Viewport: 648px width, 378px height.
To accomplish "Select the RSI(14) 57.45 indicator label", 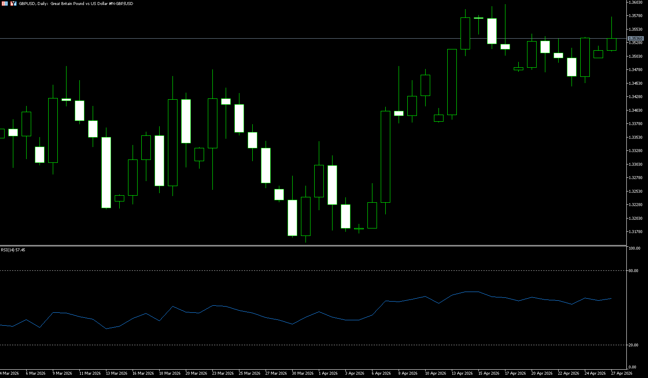I will 13,250.
